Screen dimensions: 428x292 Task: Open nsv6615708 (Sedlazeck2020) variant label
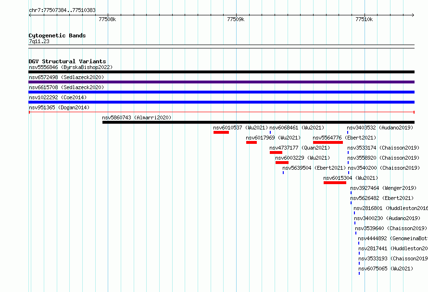coord(66,87)
